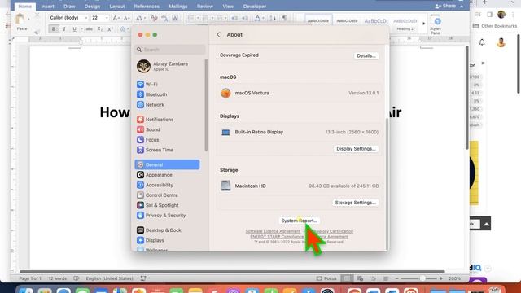
Task: Click the Focus mode in Word status bar
Action: [326, 278]
